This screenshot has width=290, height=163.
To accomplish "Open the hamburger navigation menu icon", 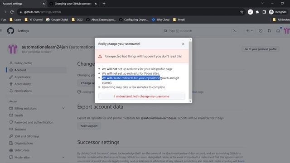I will [x=1, y=31].
